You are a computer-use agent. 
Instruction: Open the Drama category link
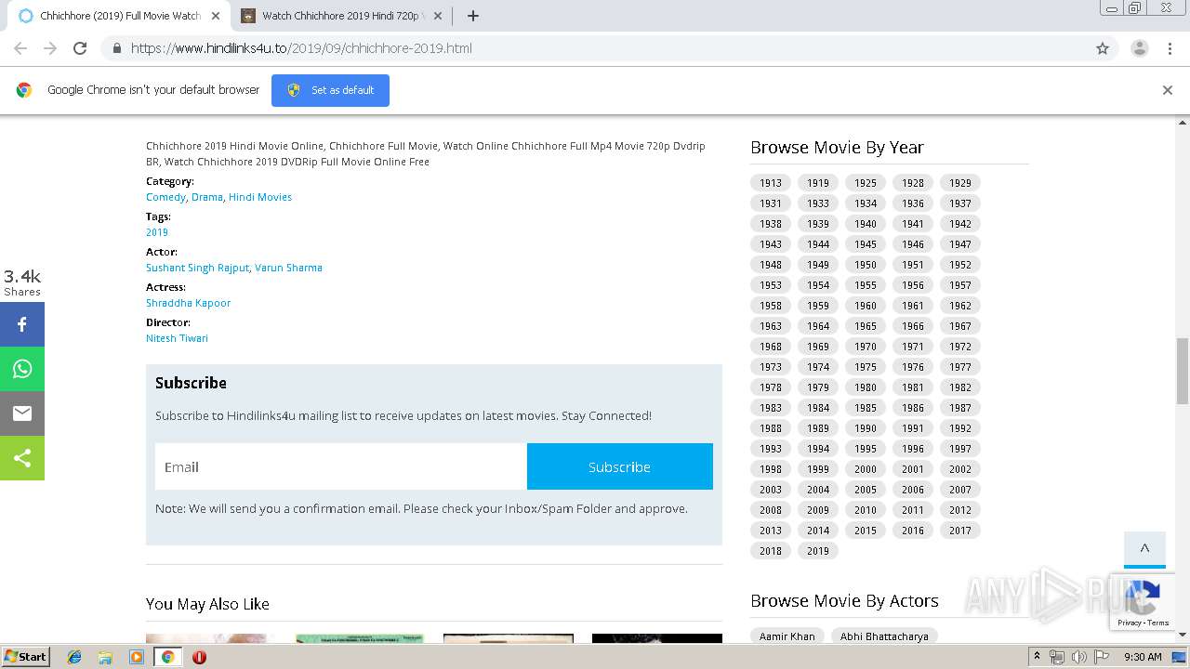pyautogui.click(x=207, y=197)
